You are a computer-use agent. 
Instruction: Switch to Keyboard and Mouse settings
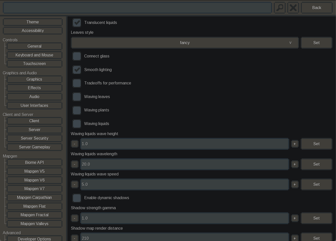tap(34, 55)
